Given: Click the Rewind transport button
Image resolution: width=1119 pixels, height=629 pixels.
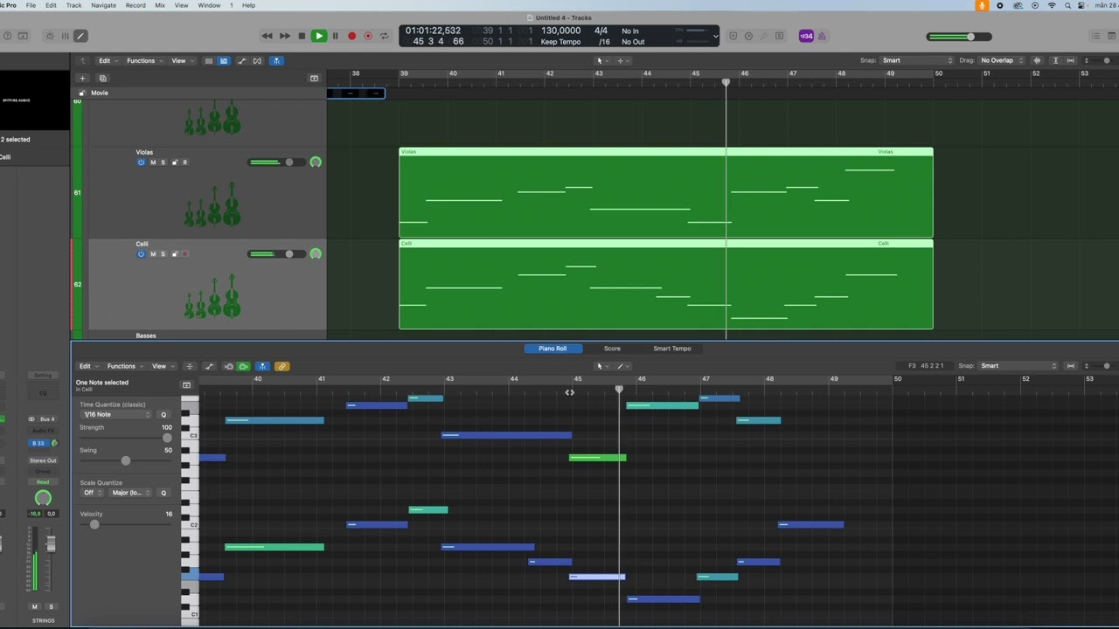Looking at the screenshot, I should (x=267, y=36).
